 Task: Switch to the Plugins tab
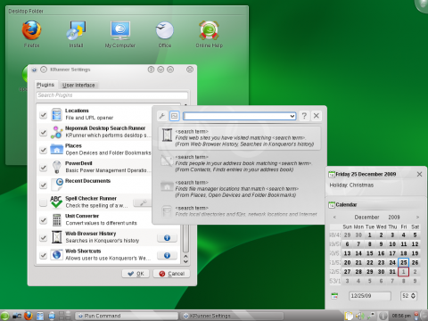pos(45,85)
